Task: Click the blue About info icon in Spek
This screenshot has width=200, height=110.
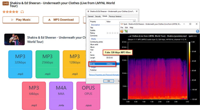Action: pyautogui.click(x=197, y=31)
